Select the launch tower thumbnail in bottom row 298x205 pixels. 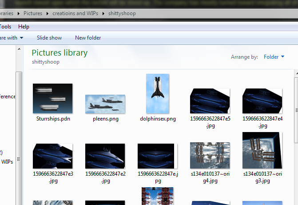tap(157, 196)
